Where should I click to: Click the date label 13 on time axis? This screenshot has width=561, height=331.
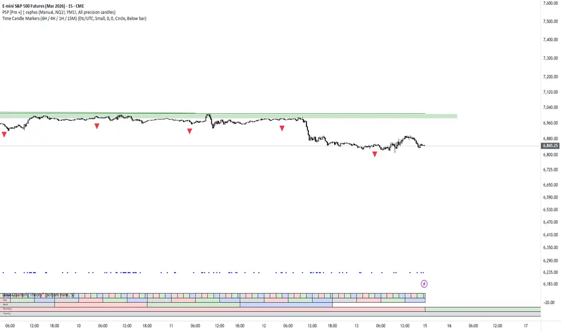point(356,326)
